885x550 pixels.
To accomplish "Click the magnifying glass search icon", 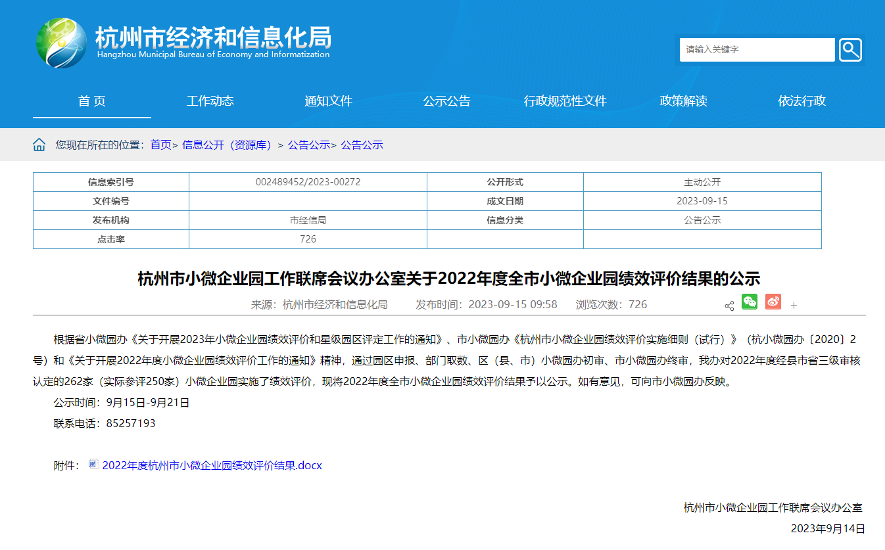I will (849, 50).
